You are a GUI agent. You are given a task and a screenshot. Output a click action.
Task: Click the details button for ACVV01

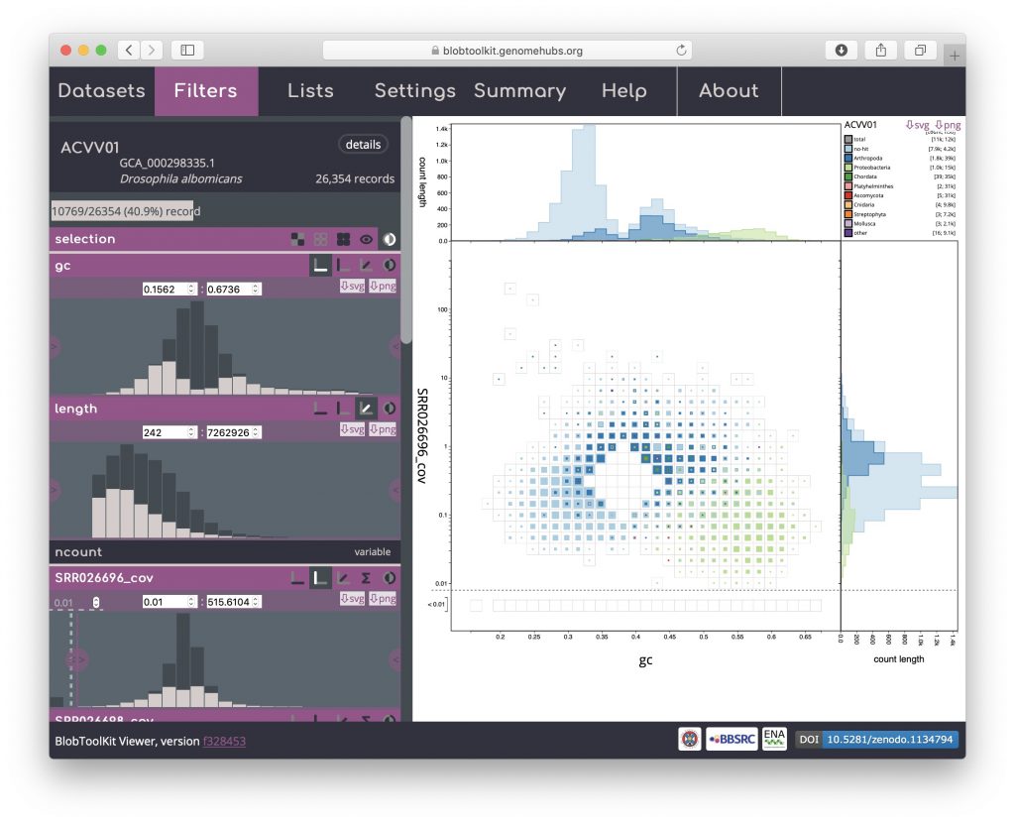point(362,145)
